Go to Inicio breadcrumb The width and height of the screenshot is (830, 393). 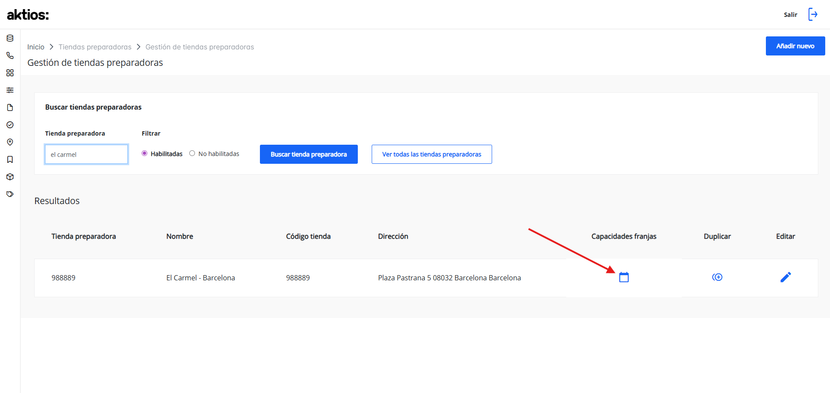tap(36, 47)
